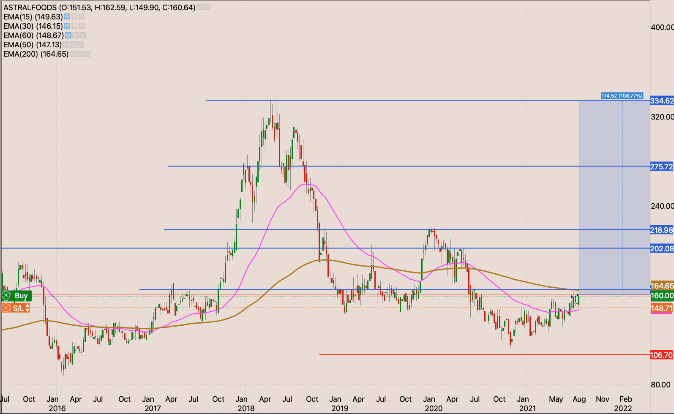Click the 334.62 price level tag
The image size is (674, 414).
pyautogui.click(x=661, y=101)
